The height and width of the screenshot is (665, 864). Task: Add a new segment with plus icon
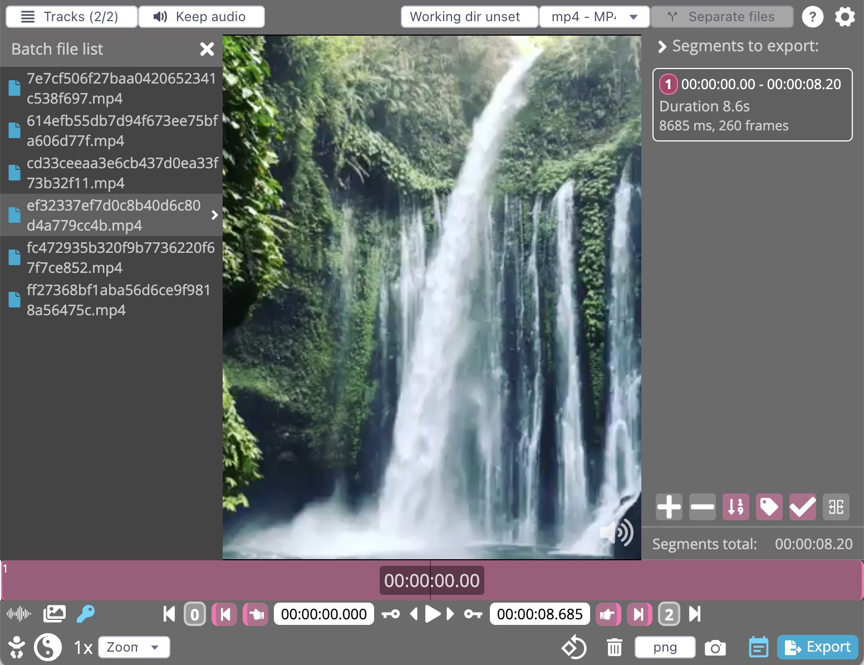[669, 507]
